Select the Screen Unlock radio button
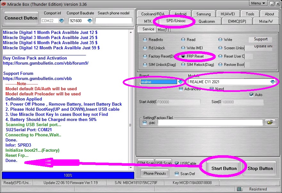 point(220,48)
